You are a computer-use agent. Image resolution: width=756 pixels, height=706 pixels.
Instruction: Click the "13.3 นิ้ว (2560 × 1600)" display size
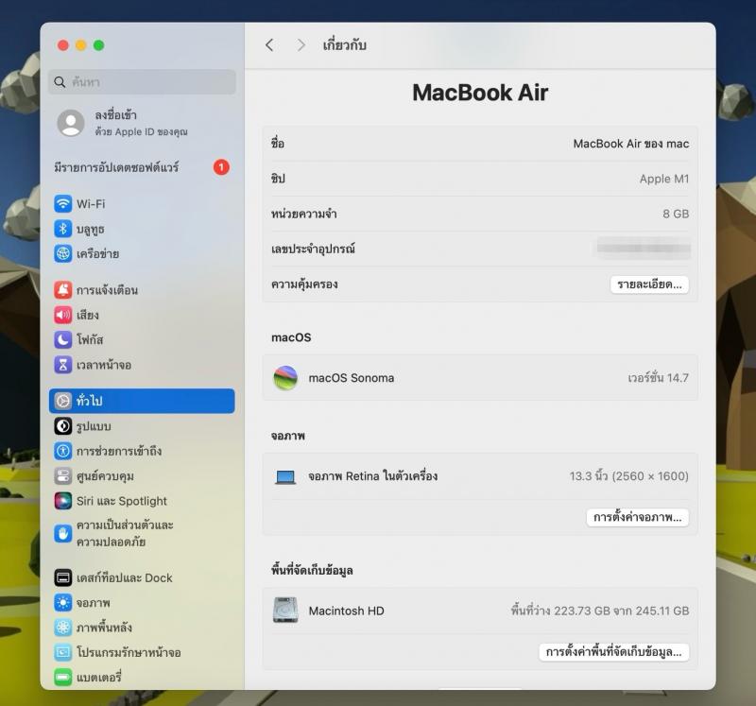(x=629, y=476)
